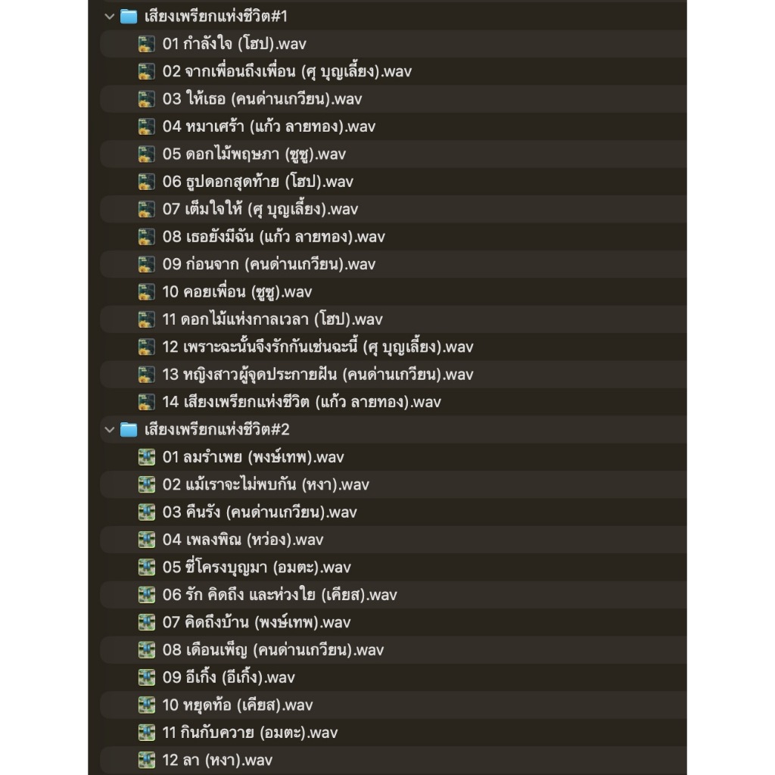This screenshot has width=775, height=775.
Task: Click the เสียงเพรียกแห่งชีวิต#2 folder icon
Action: coord(129,430)
